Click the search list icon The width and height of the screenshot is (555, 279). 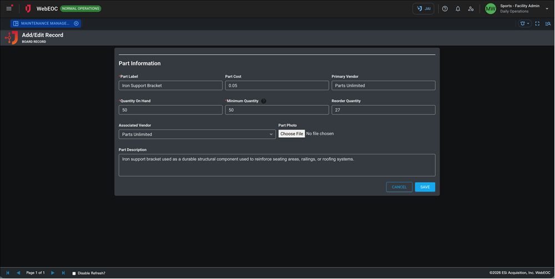pos(548,24)
